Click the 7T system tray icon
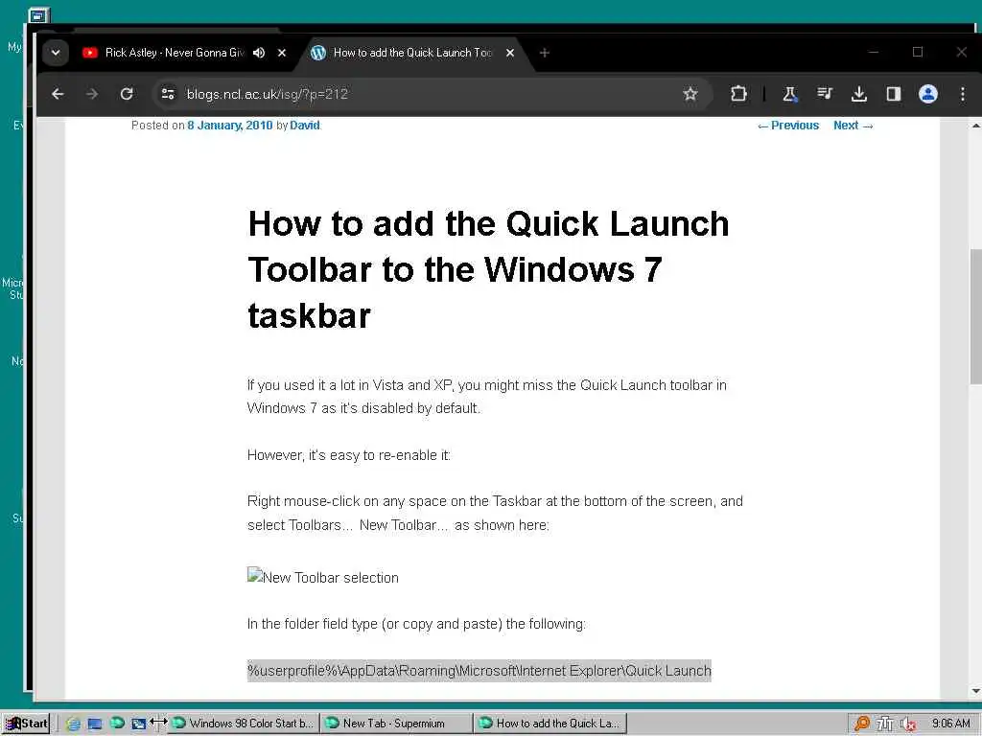The width and height of the screenshot is (982, 736). point(885,724)
